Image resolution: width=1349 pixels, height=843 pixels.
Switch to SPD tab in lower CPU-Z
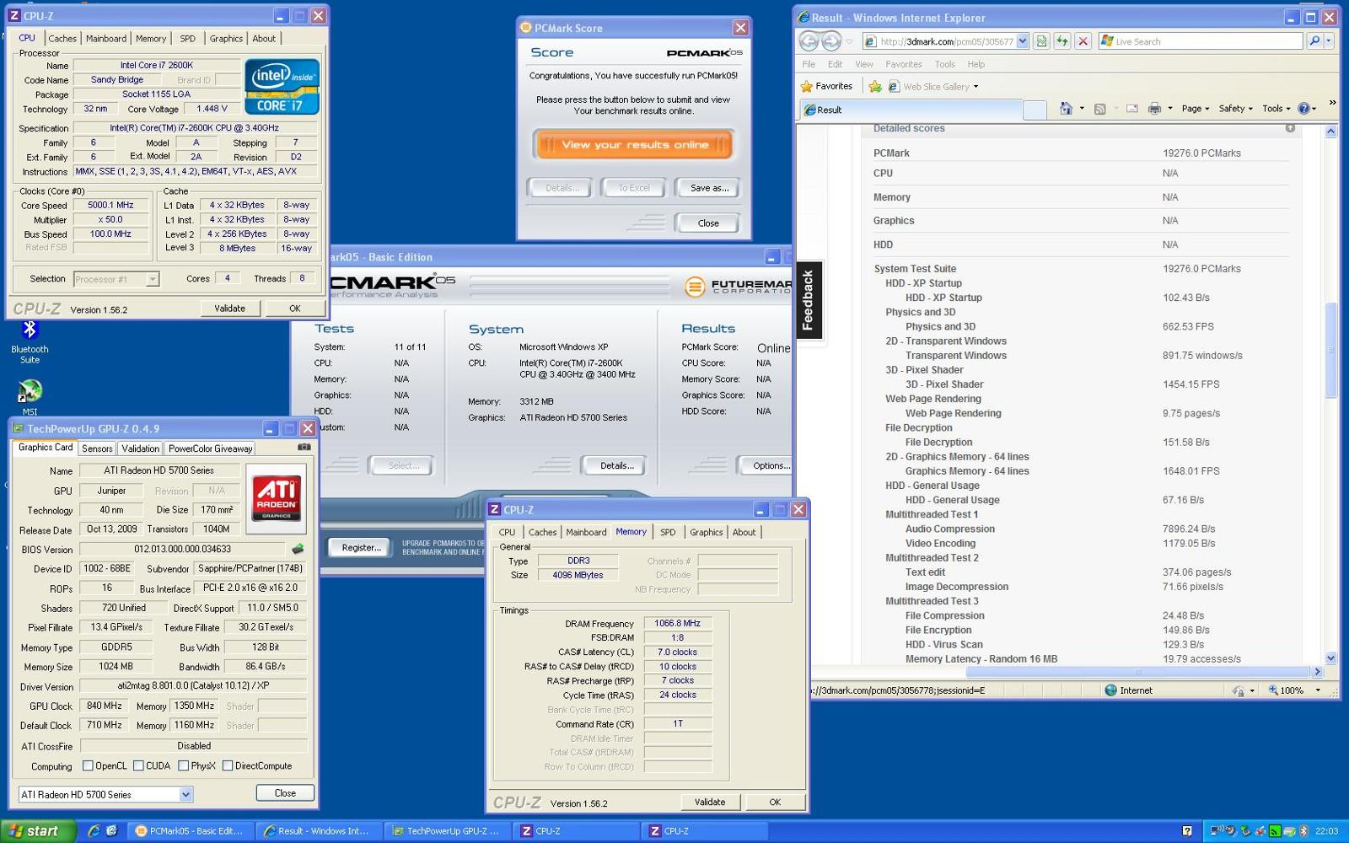coord(668,533)
